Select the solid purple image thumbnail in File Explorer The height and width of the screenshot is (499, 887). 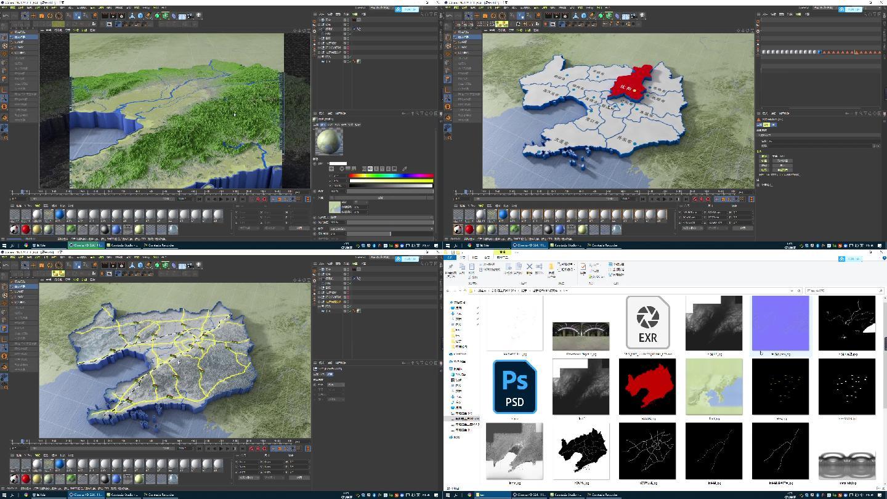click(x=780, y=323)
